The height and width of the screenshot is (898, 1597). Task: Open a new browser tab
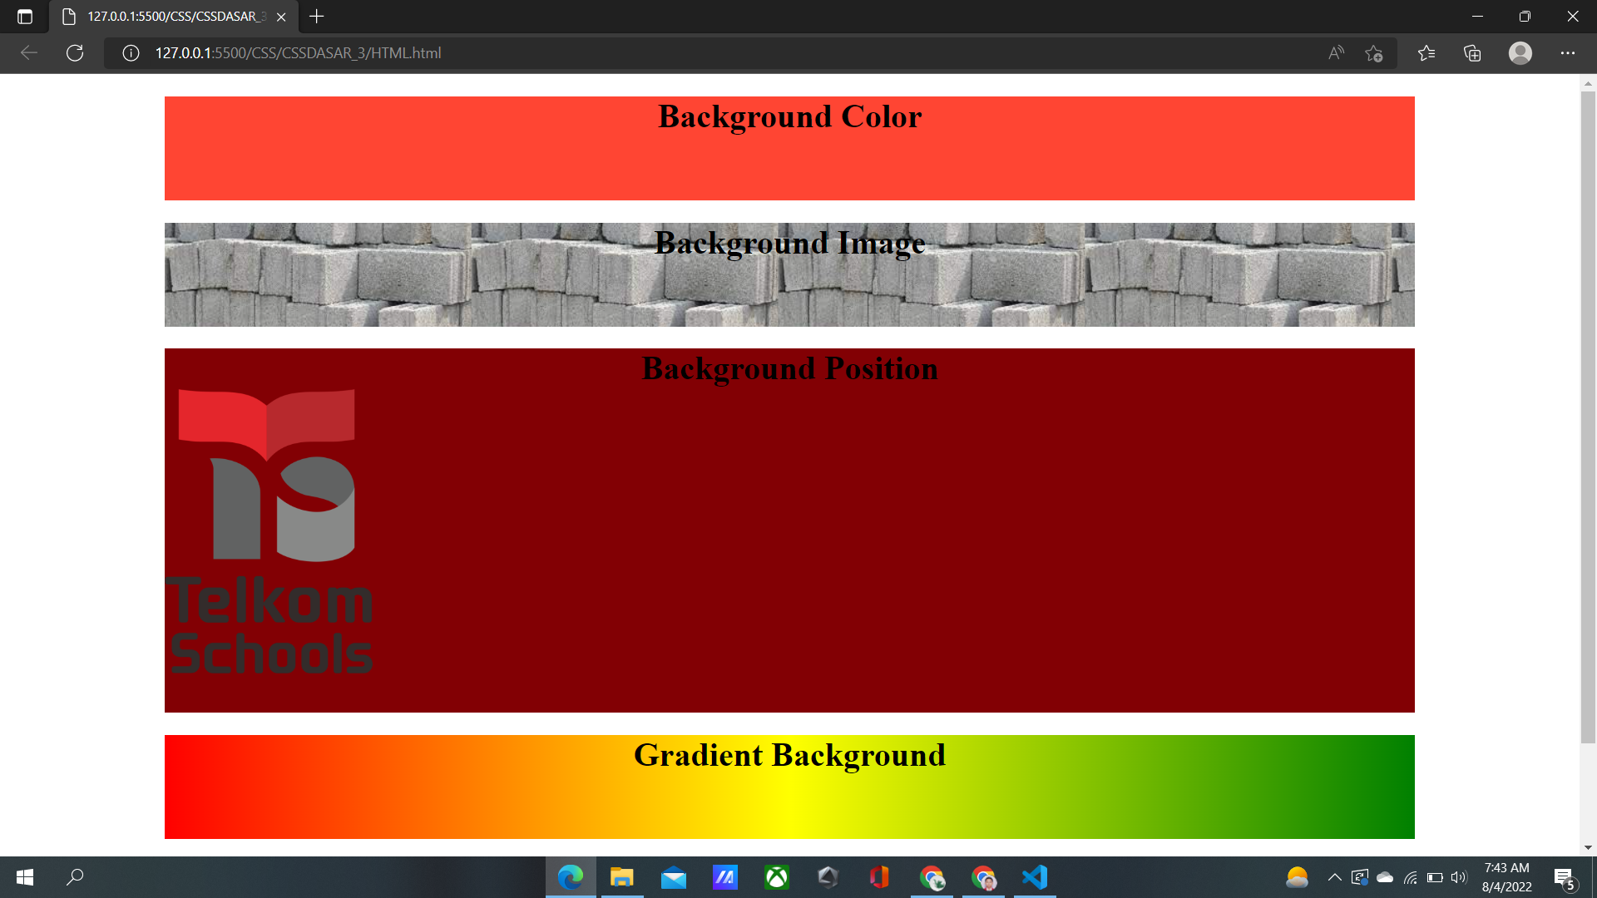pos(316,16)
